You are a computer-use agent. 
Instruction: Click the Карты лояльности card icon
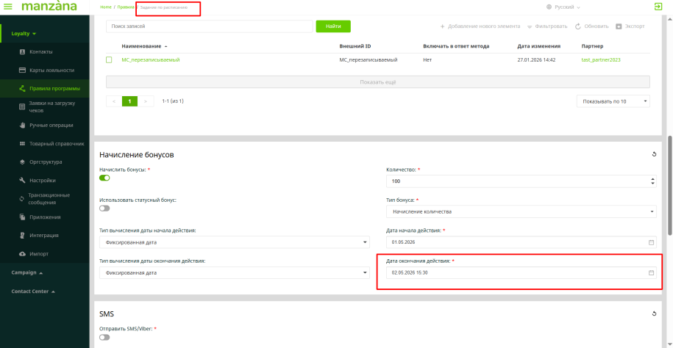pos(22,70)
